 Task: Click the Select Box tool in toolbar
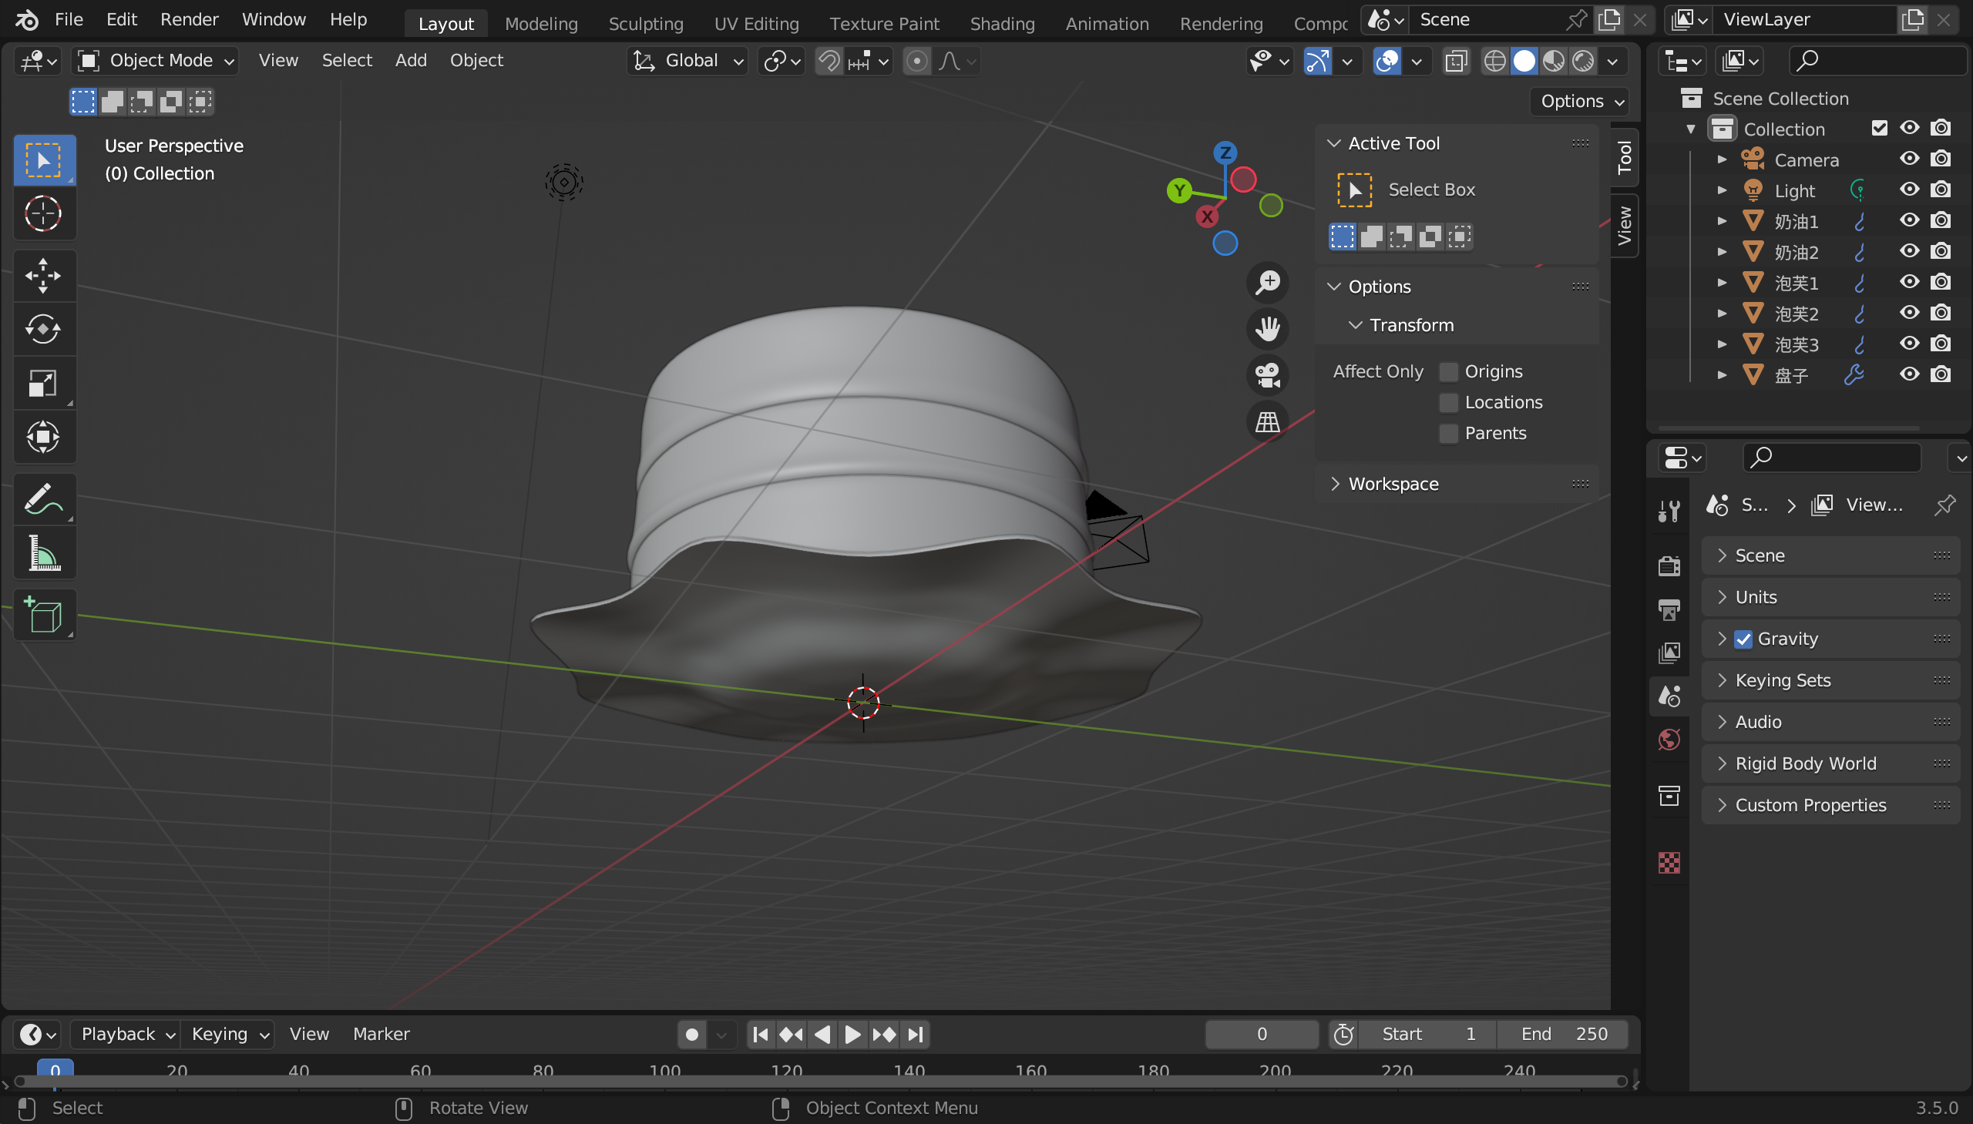coord(43,159)
